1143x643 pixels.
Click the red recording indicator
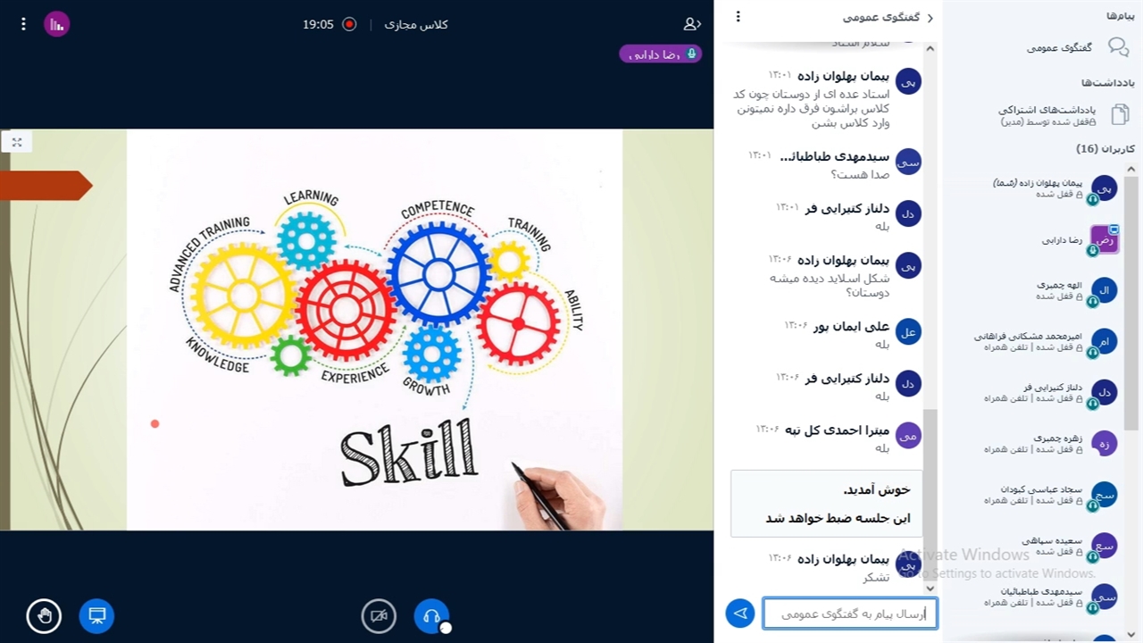(349, 24)
